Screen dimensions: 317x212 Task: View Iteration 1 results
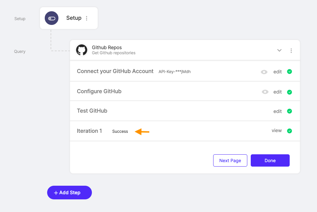[x=277, y=130]
